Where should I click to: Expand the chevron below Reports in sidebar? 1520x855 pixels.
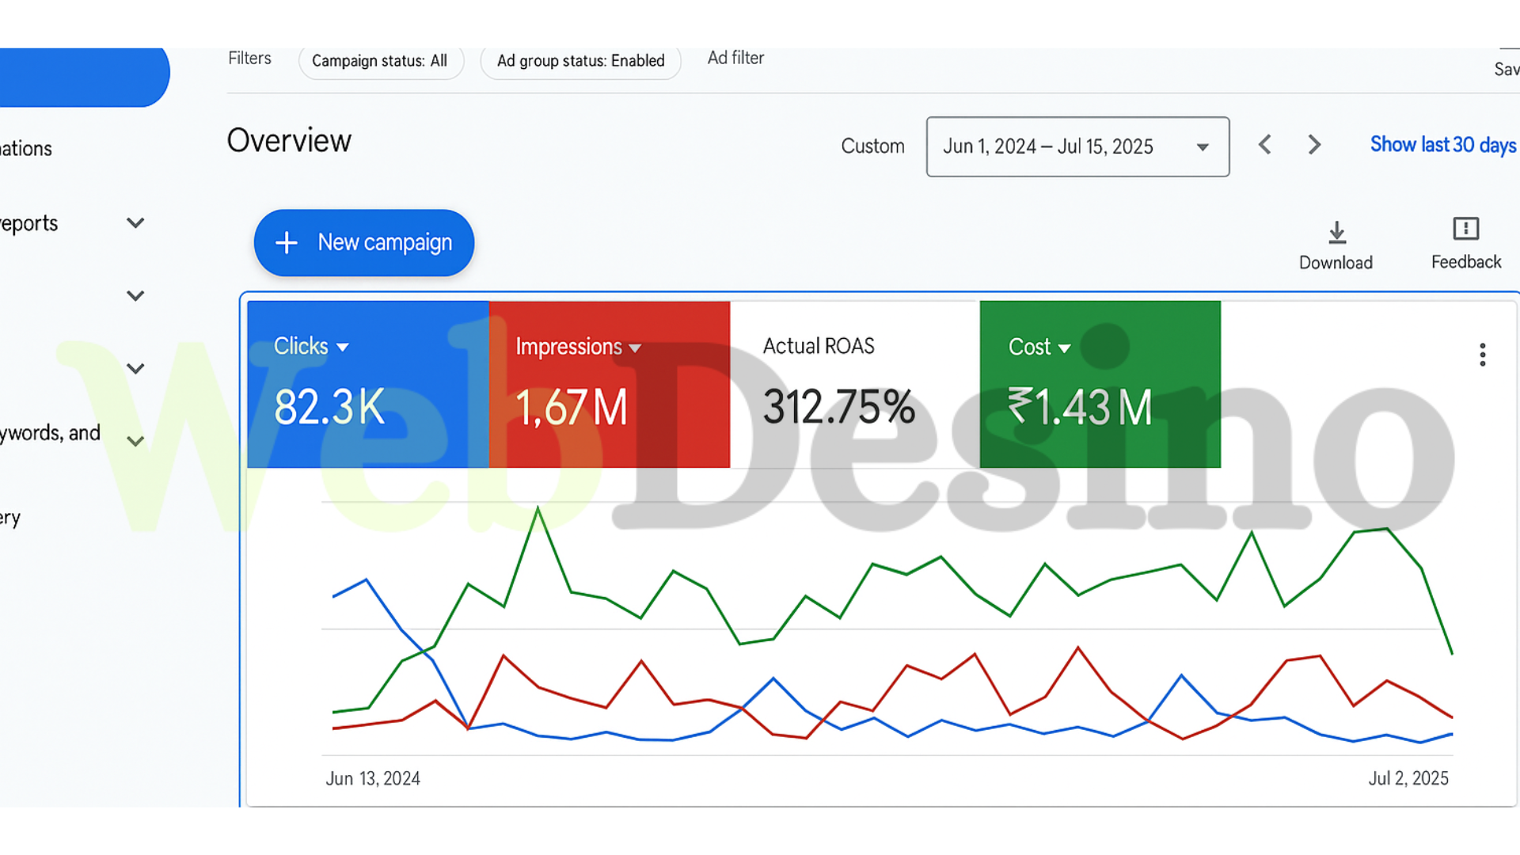pos(135,295)
